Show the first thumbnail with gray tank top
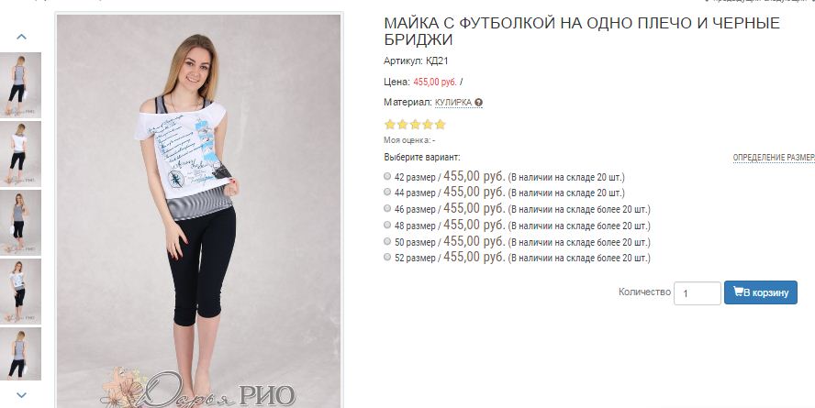Viewport: 815px width, 408px height. click(x=20, y=85)
